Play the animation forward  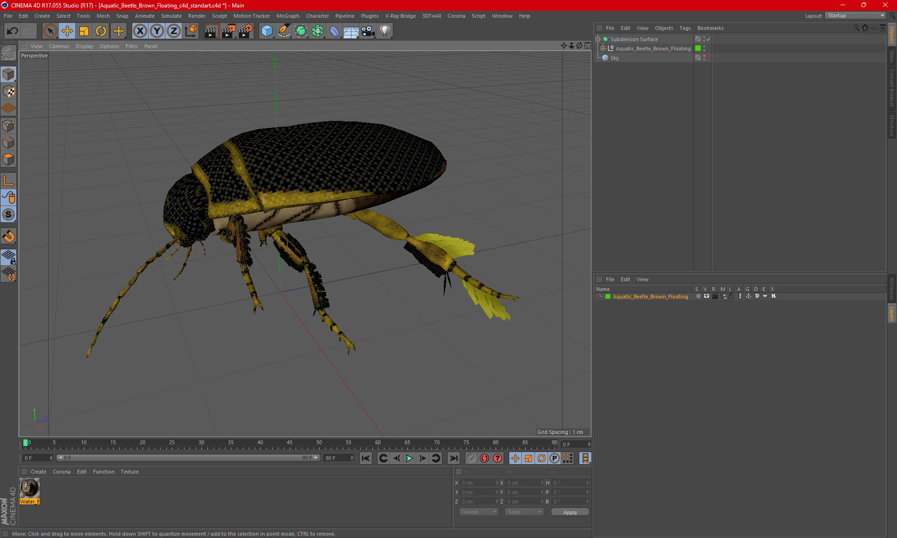coord(409,458)
